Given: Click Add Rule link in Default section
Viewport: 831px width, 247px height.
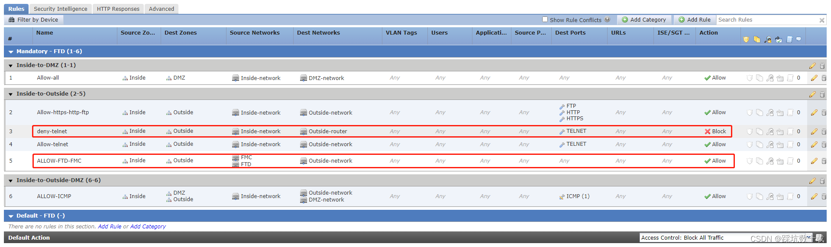Looking at the screenshot, I should point(110,227).
